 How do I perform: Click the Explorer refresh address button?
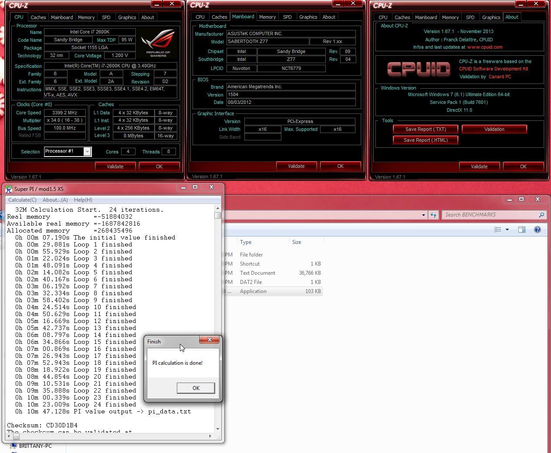tap(433, 215)
